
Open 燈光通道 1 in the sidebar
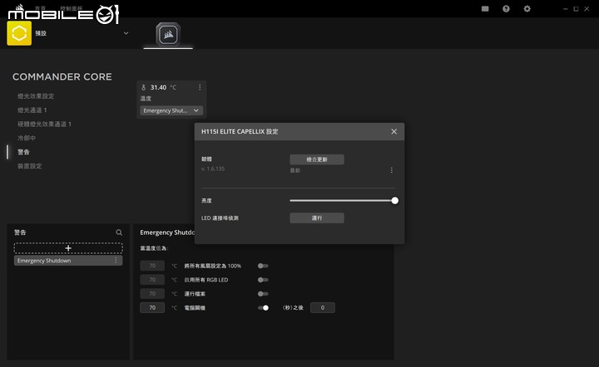(32, 110)
